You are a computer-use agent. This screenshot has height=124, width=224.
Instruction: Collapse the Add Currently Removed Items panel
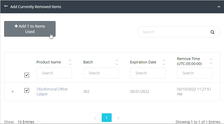pyautogui.click(x=219, y=6)
